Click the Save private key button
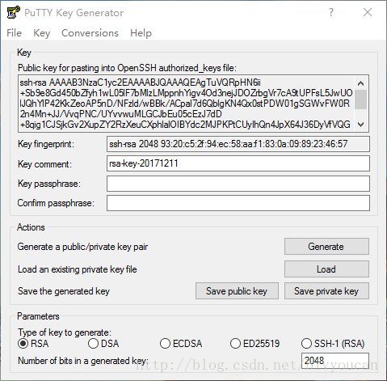The height and width of the screenshot is (381, 387). click(326, 291)
